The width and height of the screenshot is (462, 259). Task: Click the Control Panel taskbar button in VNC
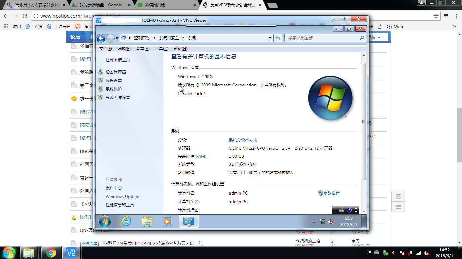pyautogui.click(x=189, y=221)
